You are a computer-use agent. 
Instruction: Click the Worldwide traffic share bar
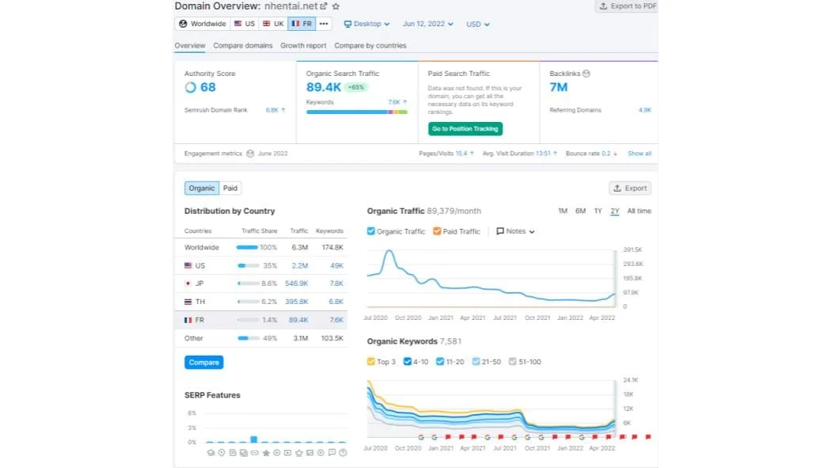pyautogui.click(x=248, y=248)
